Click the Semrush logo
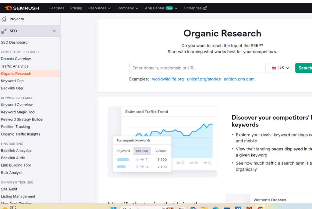 (x=22, y=8)
